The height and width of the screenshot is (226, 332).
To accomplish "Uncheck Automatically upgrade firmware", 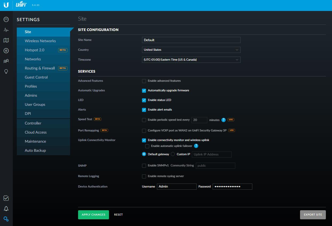I will click(144, 91).
